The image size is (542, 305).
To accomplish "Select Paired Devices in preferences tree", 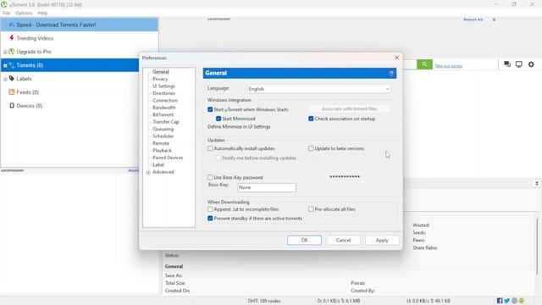I will tap(168, 158).
